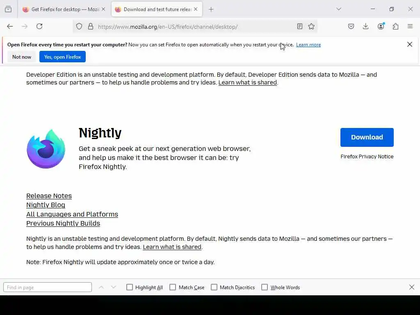Open the Downloads panel
The width and height of the screenshot is (420, 315).
pos(365,26)
